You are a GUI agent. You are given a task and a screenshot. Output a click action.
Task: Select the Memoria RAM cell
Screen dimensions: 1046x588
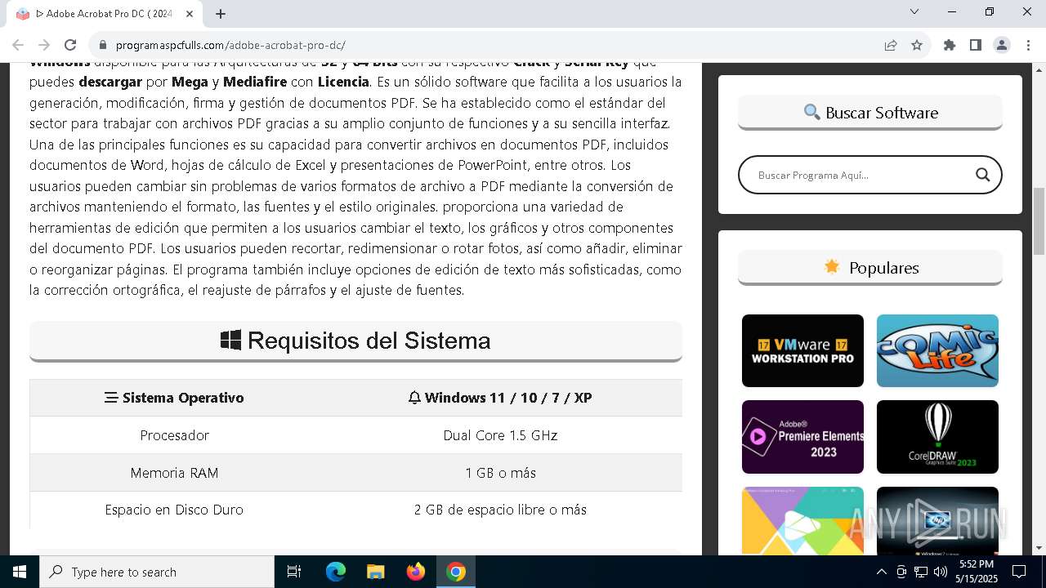pyautogui.click(x=174, y=473)
